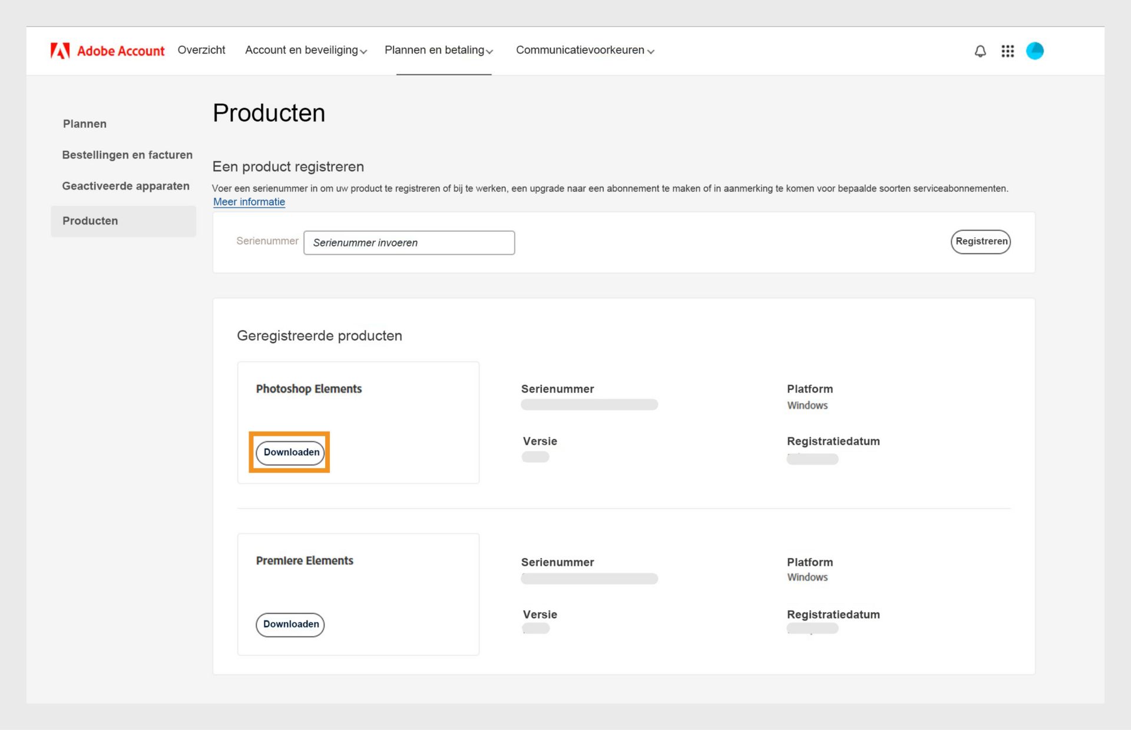The height and width of the screenshot is (730, 1131).
Task: Open Bestellingen en facturen in sidebar
Action: click(x=127, y=155)
